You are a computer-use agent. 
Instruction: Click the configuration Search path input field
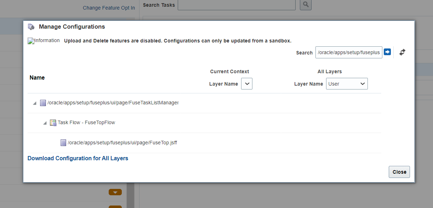[349, 52]
